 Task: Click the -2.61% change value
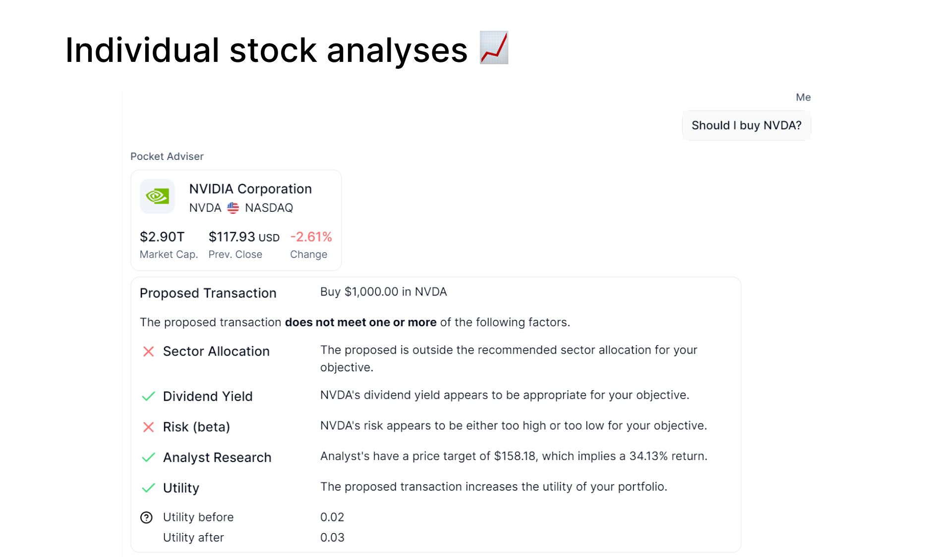click(311, 237)
